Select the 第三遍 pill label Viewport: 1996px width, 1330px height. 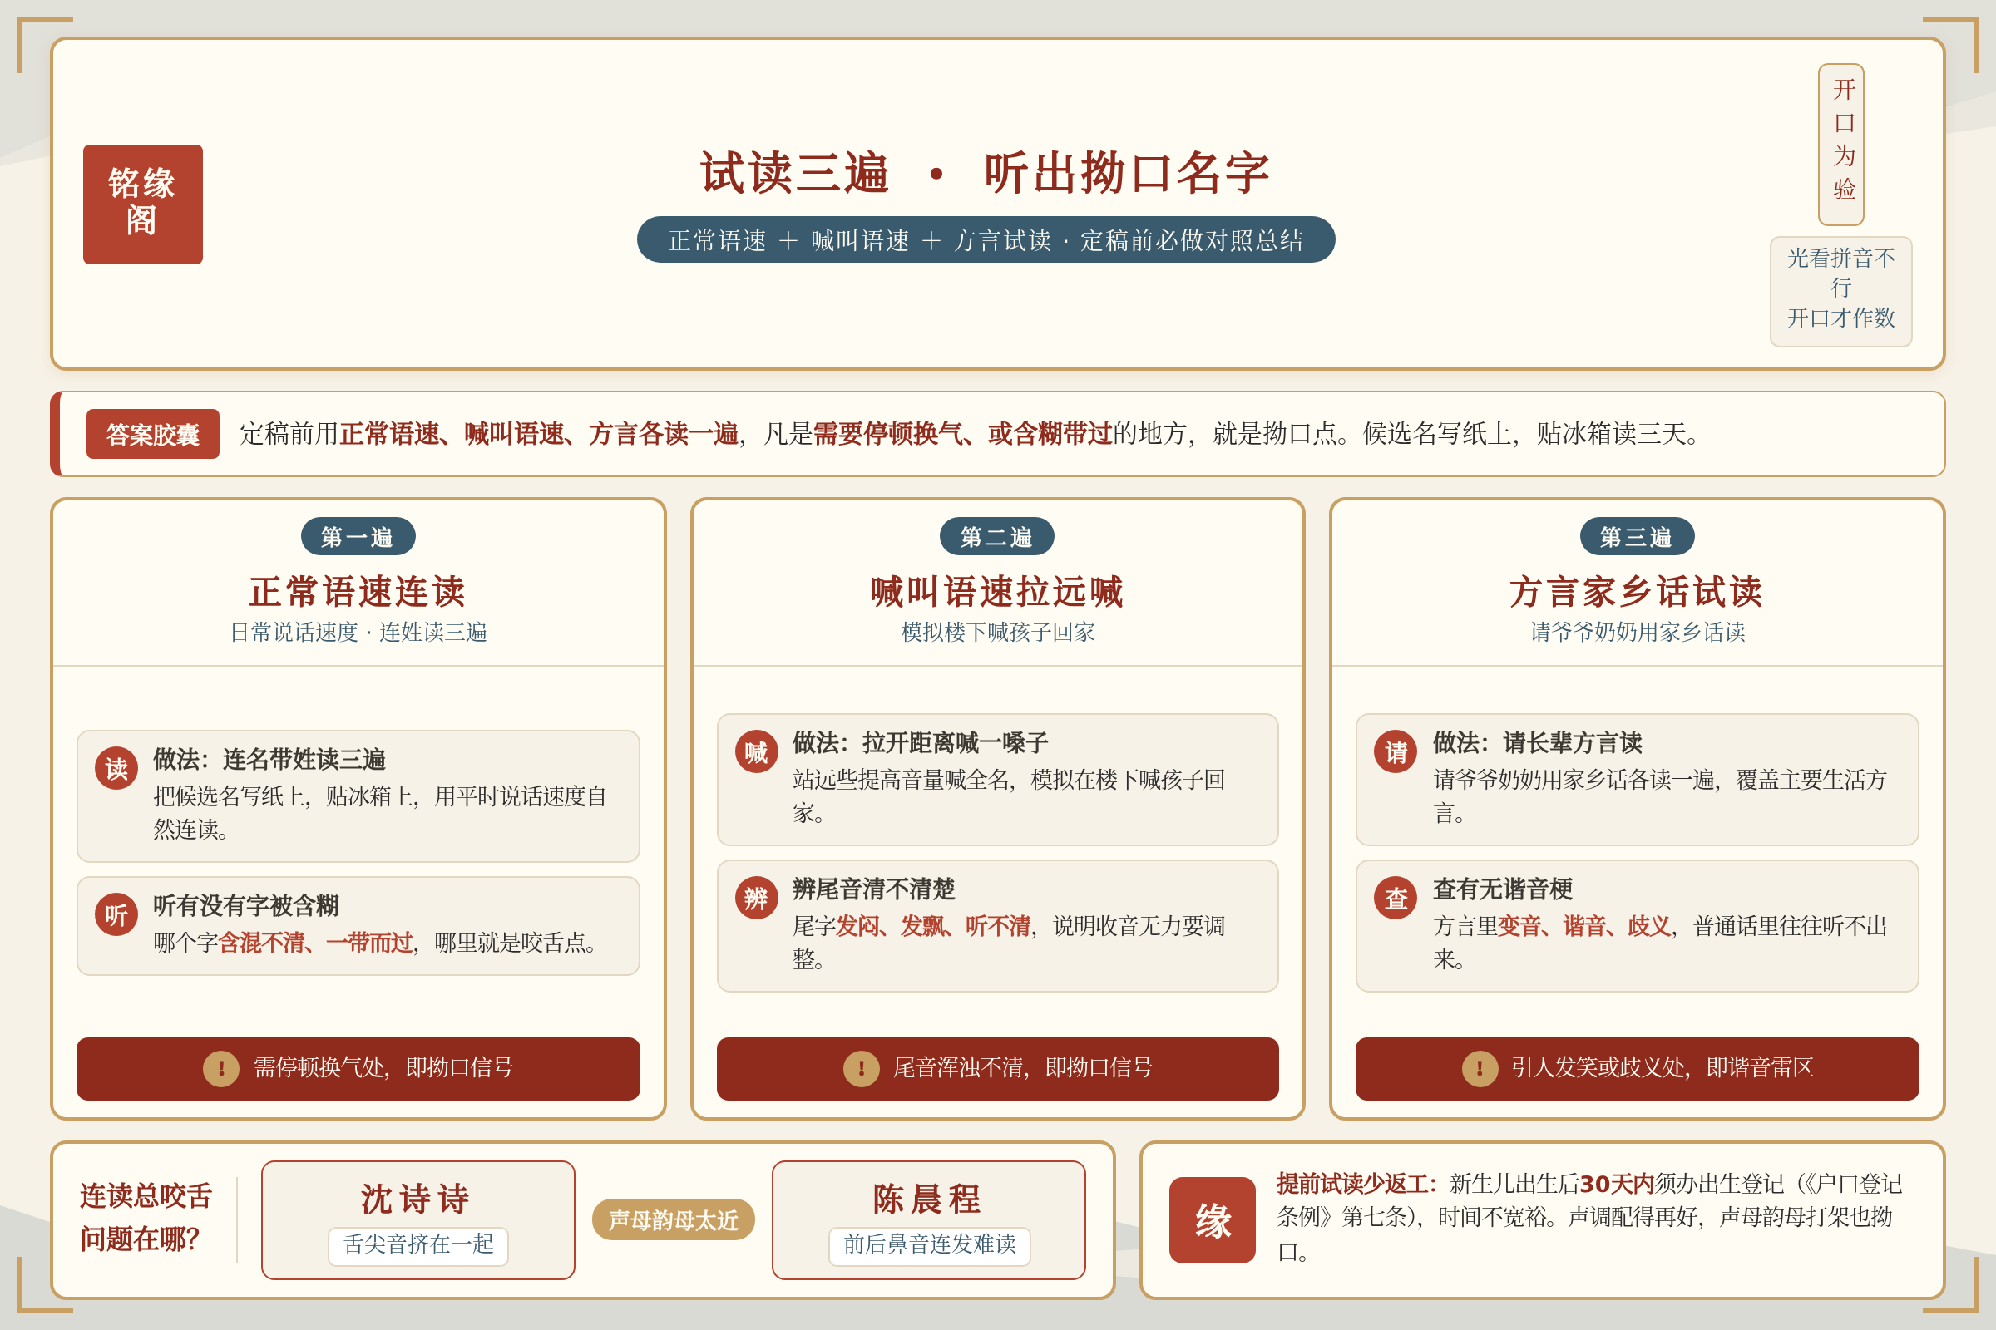[1637, 536]
